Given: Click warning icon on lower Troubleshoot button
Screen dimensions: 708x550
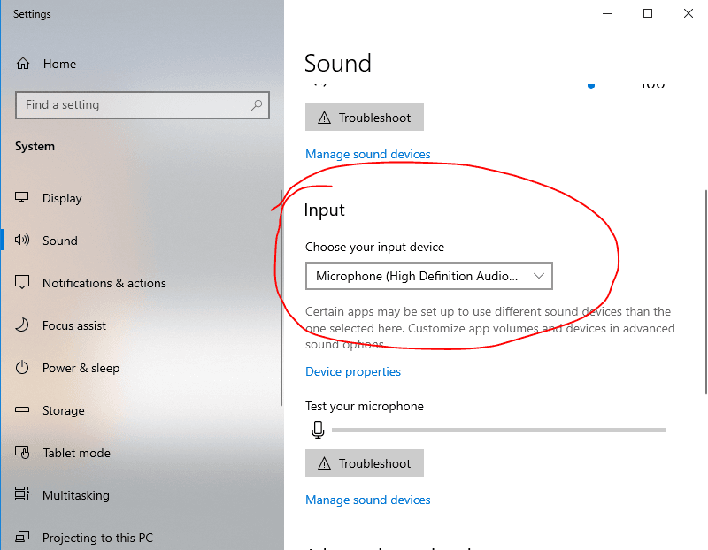Looking at the screenshot, I should click(x=324, y=463).
